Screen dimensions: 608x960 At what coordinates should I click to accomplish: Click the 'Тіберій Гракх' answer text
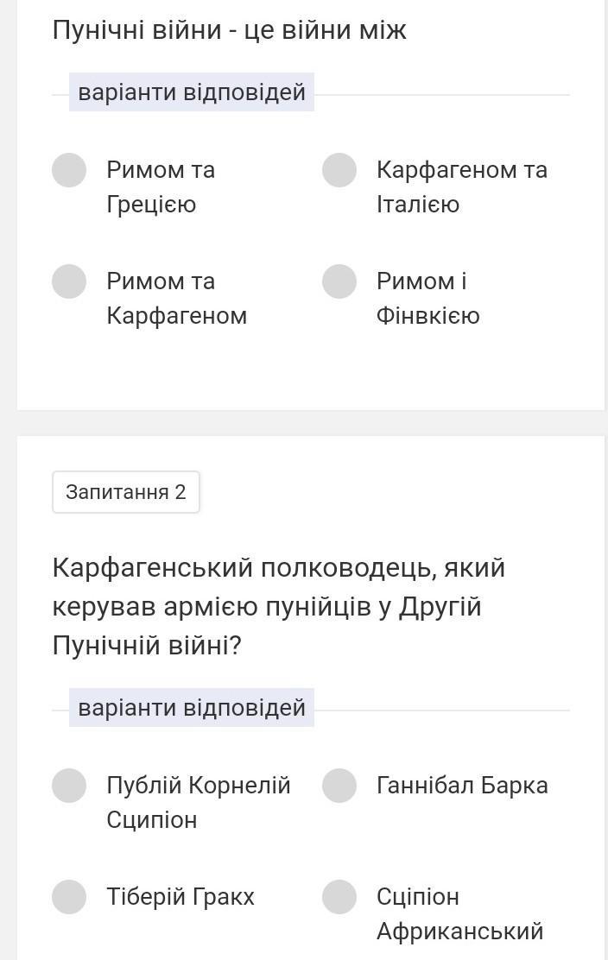point(180,897)
